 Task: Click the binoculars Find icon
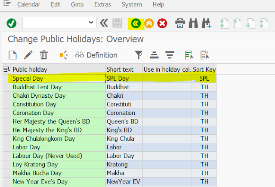(x=193, y=23)
